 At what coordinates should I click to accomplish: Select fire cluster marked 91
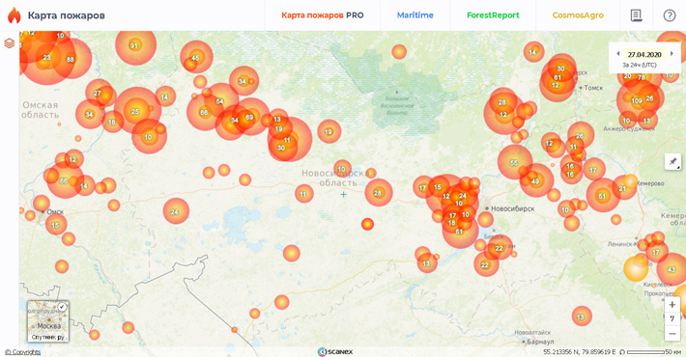coord(135,45)
